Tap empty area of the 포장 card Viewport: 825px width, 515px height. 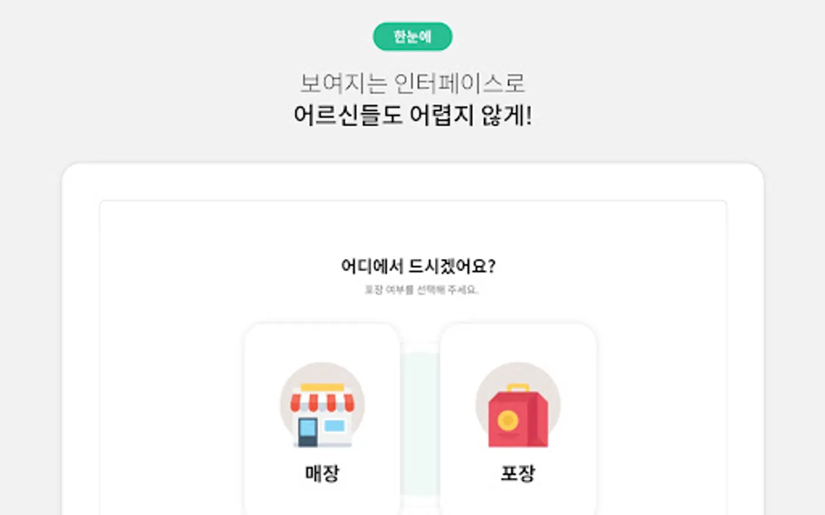pos(518,343)
